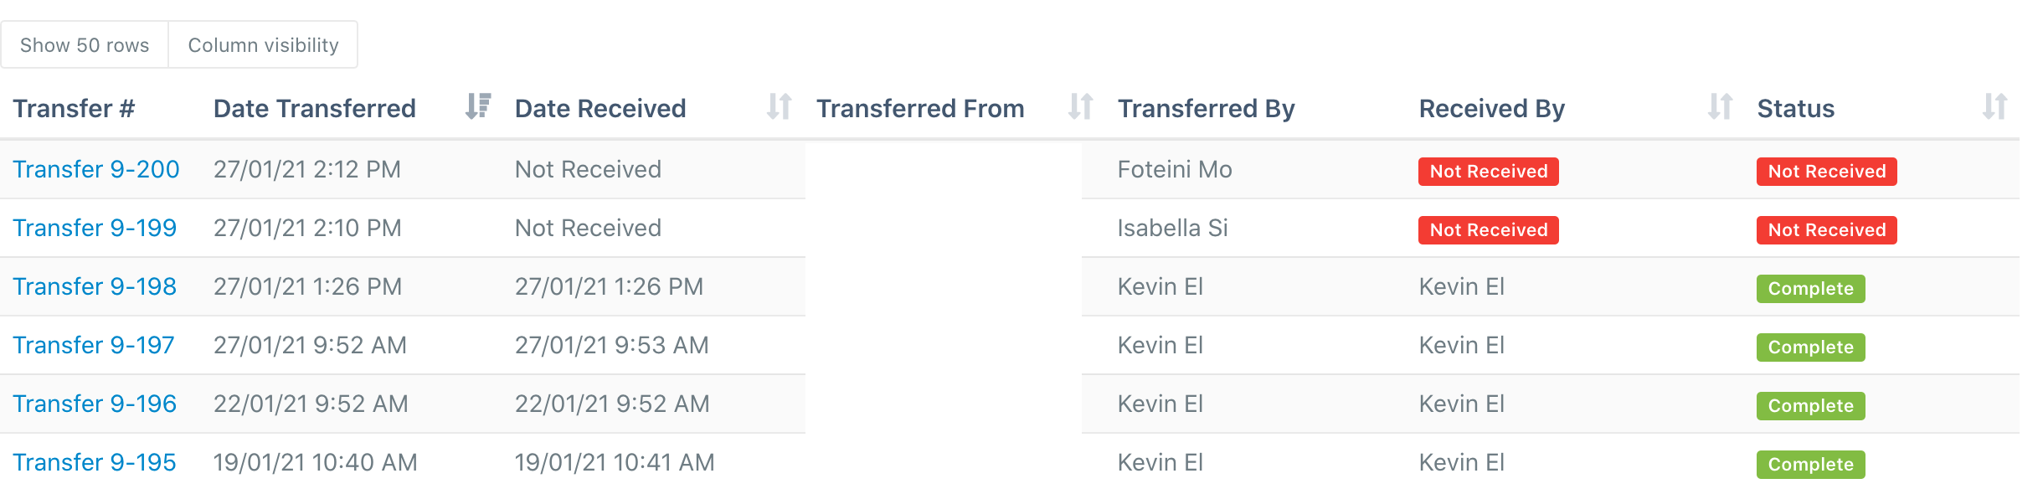Sort by Date Transferred descending icon

pyautogui.click(x=478, y=106)
